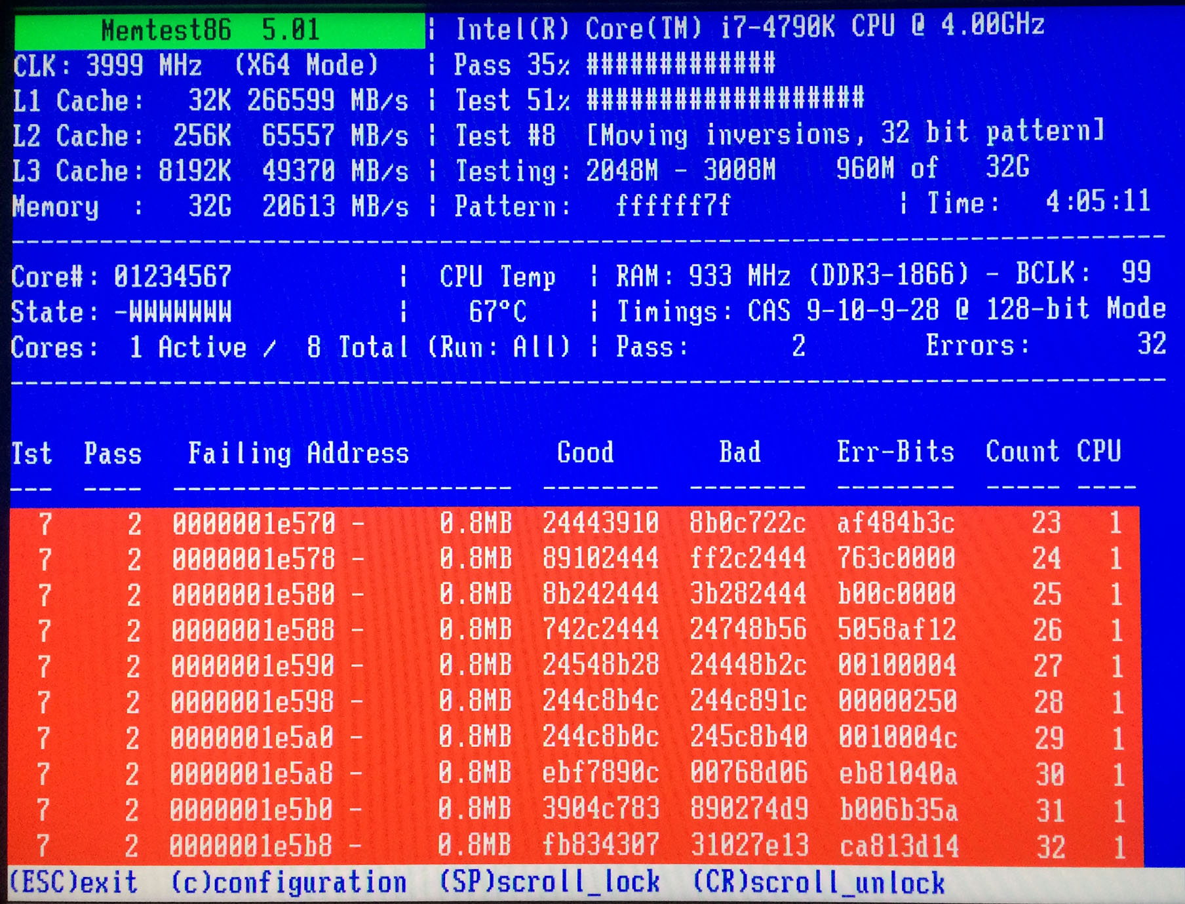
Task: Click Bad value 890274d9
Action: click(749, 809)
